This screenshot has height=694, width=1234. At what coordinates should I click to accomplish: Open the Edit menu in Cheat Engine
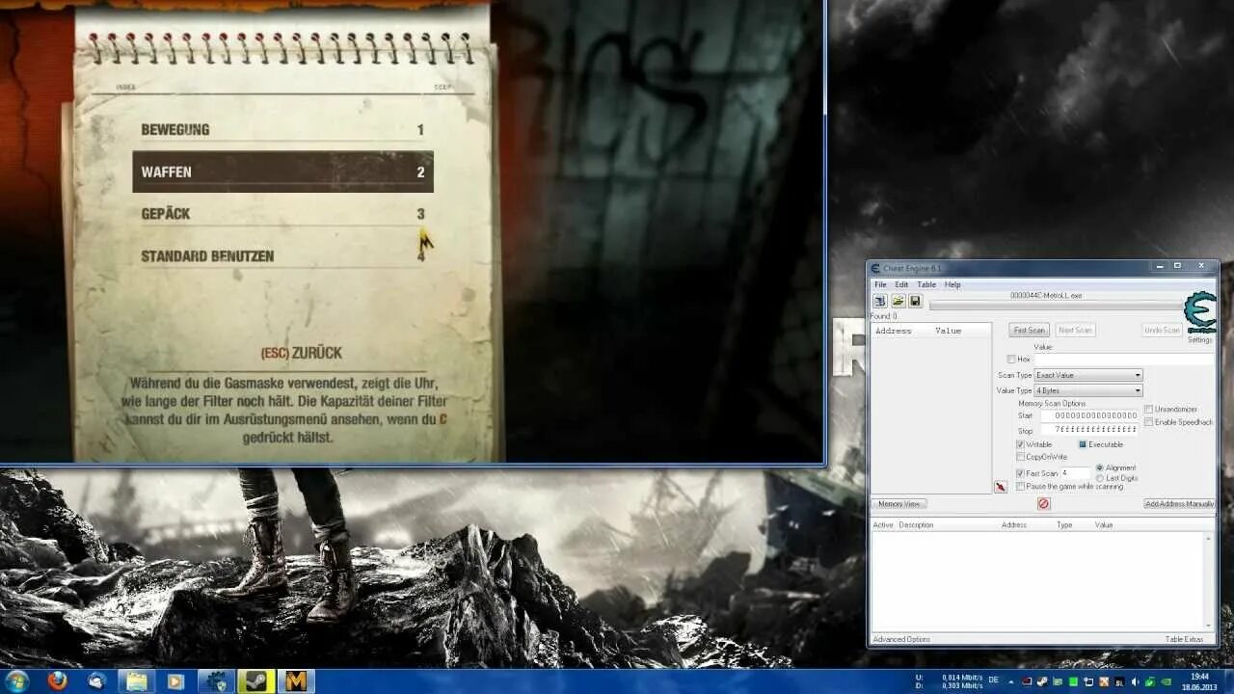pos(901,284)
